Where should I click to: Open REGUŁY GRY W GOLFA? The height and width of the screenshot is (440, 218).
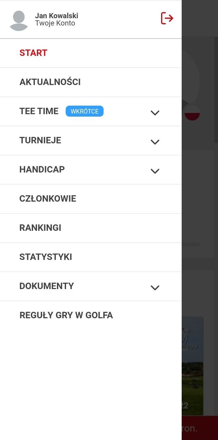pyautogui.click(x=66, y=315)
